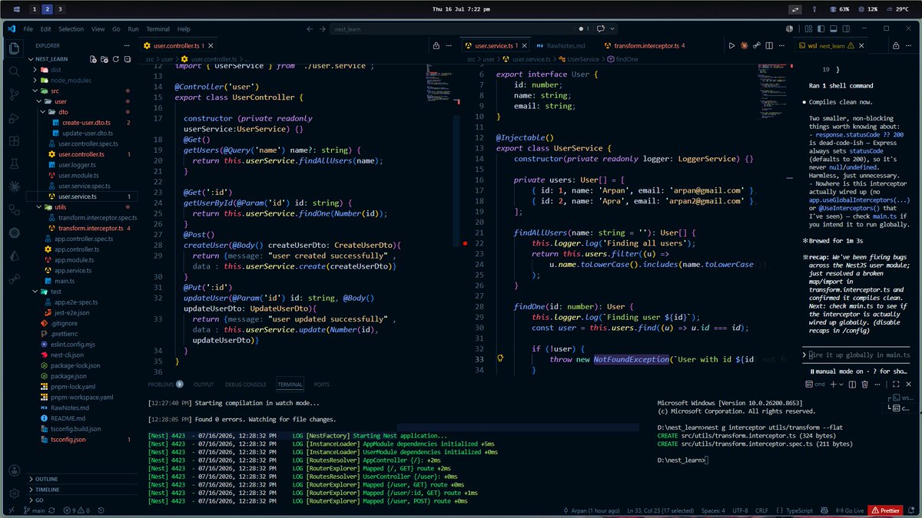This screenshot has height=518, width=922.
Task: Switch to the DEBUG CONSOLE panel tab
Action: 245,384
